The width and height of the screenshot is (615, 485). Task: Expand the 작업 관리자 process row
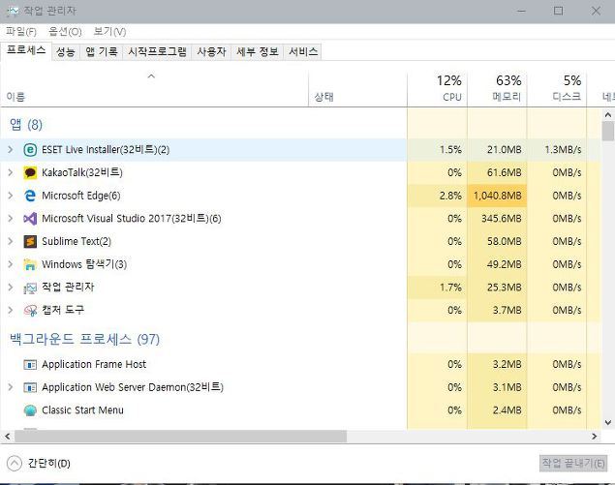pos(11,288)
